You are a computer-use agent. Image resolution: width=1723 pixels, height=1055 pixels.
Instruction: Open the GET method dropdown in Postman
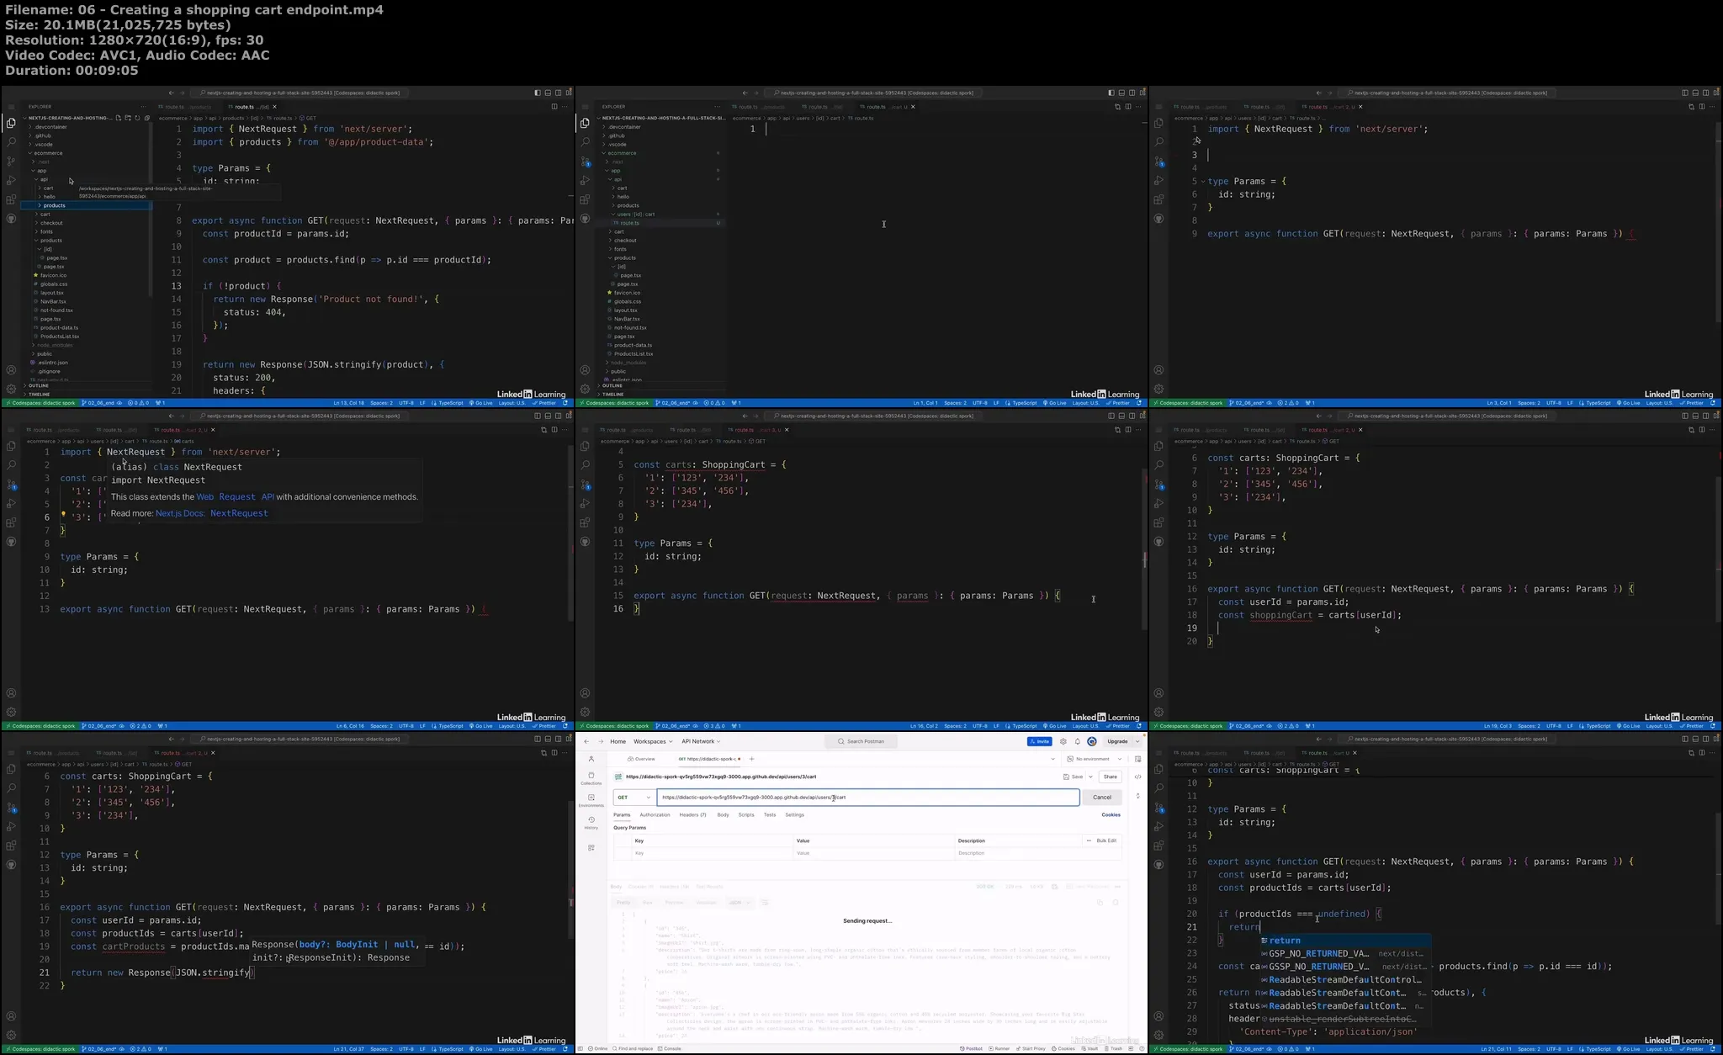634,797
